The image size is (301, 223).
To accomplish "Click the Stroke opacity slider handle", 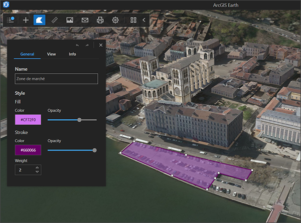I will [94, 150].
